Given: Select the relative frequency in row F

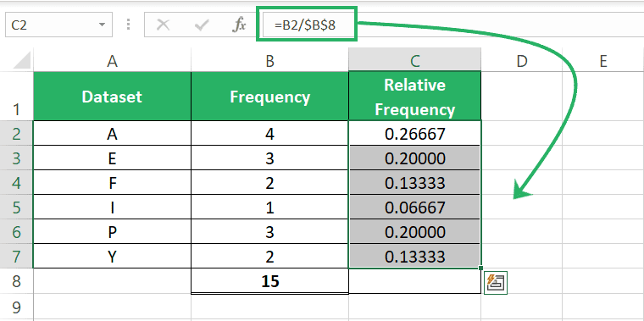Looking at the screenshot, I should point(415,183).
